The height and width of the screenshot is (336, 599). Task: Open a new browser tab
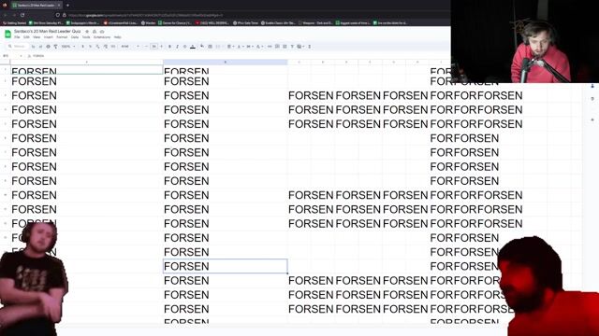[x=67, y=6]
